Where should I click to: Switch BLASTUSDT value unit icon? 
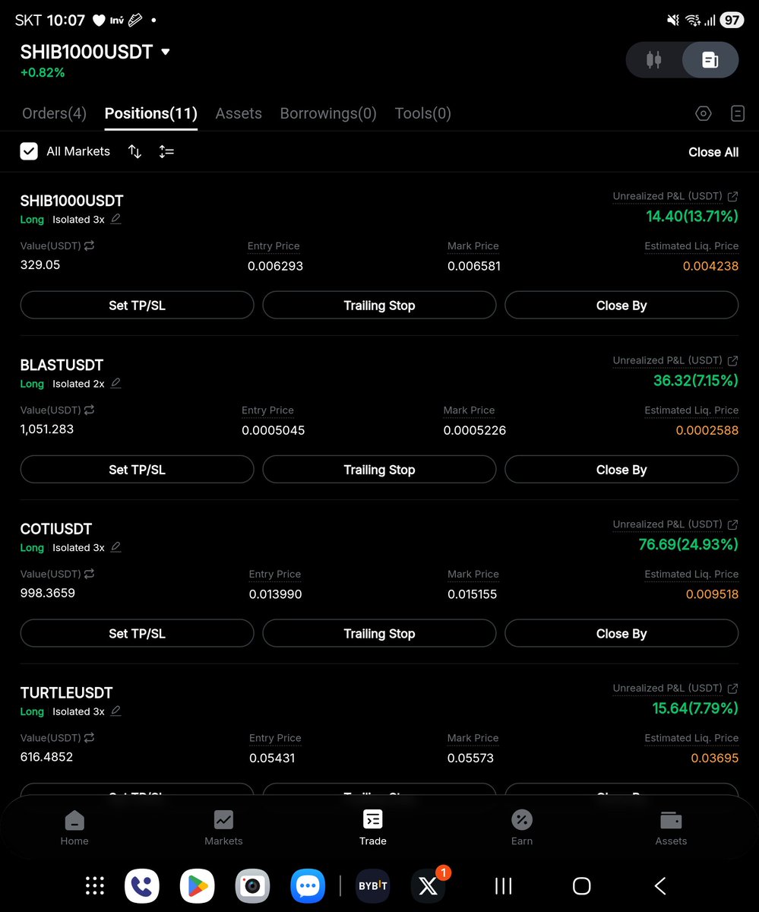click(x=89, y=410)
